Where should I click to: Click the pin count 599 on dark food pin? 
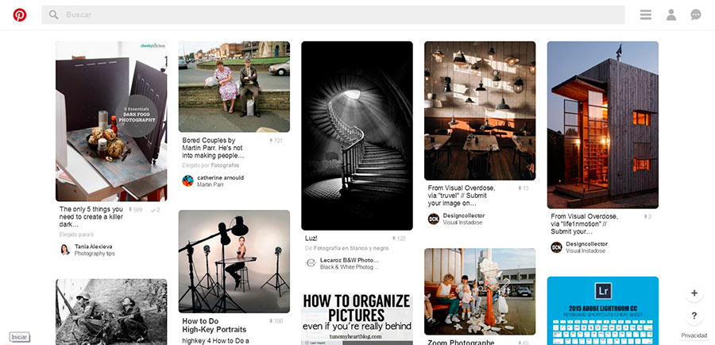[x=135, y=210]
